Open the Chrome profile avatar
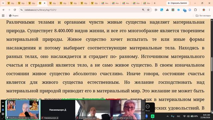213x120 pixels. point(204,10)
